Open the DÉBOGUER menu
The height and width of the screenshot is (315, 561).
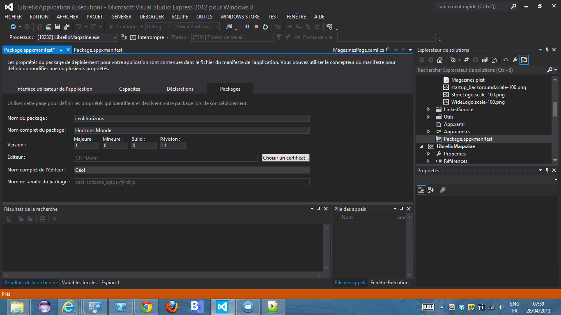(x=152, y=17)
